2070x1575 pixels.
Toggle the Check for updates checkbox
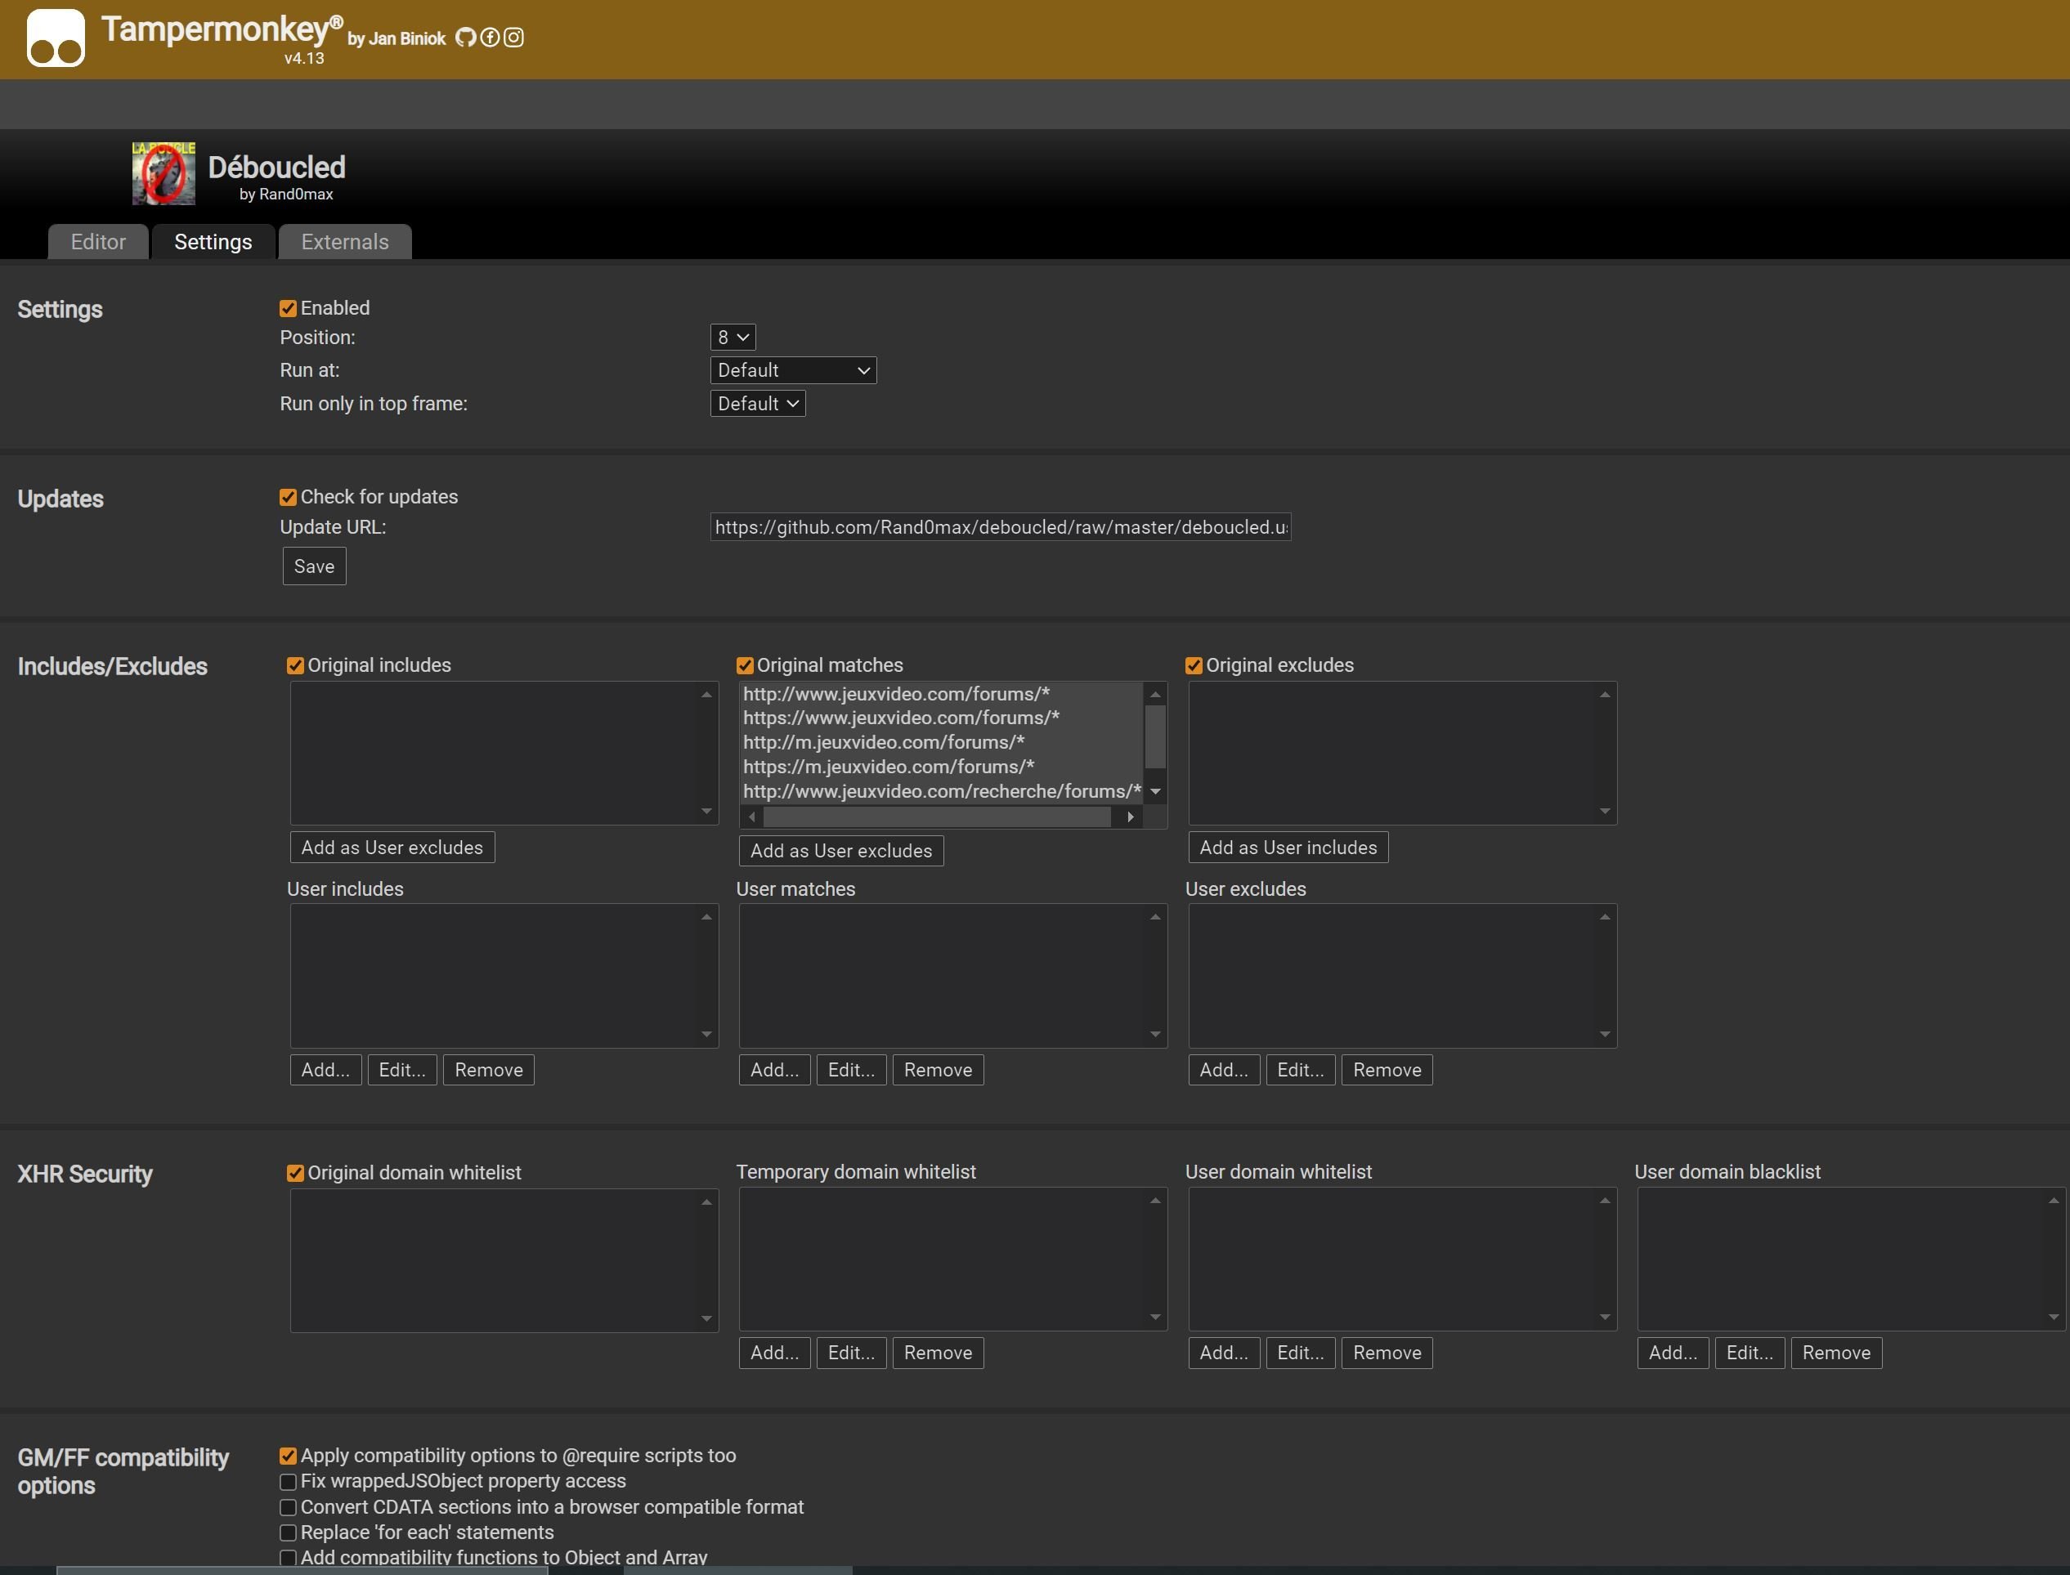click(288, 497)
